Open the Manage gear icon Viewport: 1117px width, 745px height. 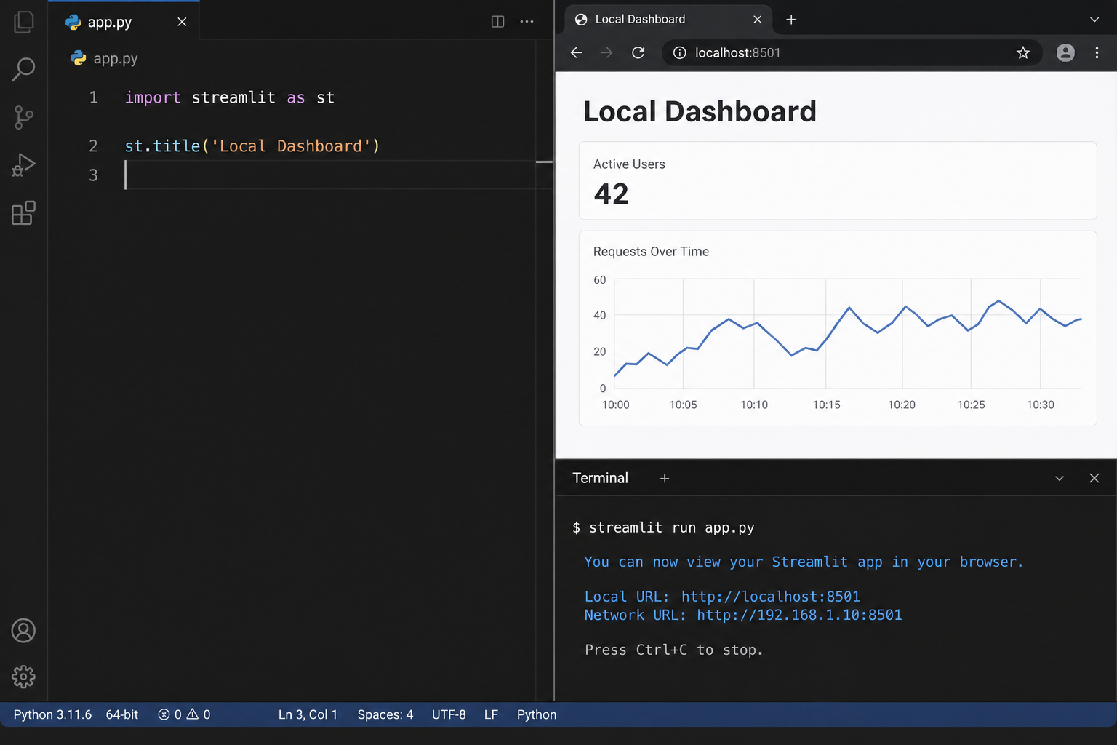coord(23,677)
